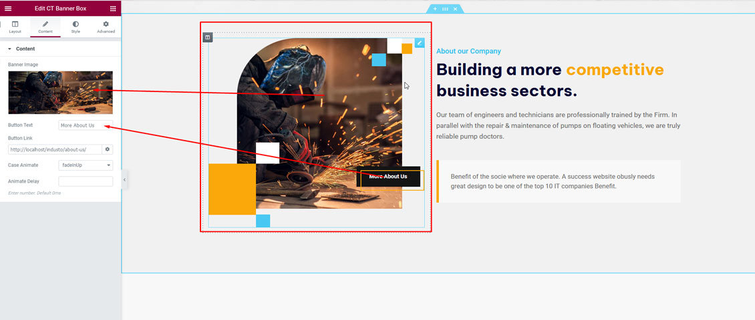Viewport: 755px width, 320px height.
Task: Open the widgets grid panel
Action: coord(113,9)
